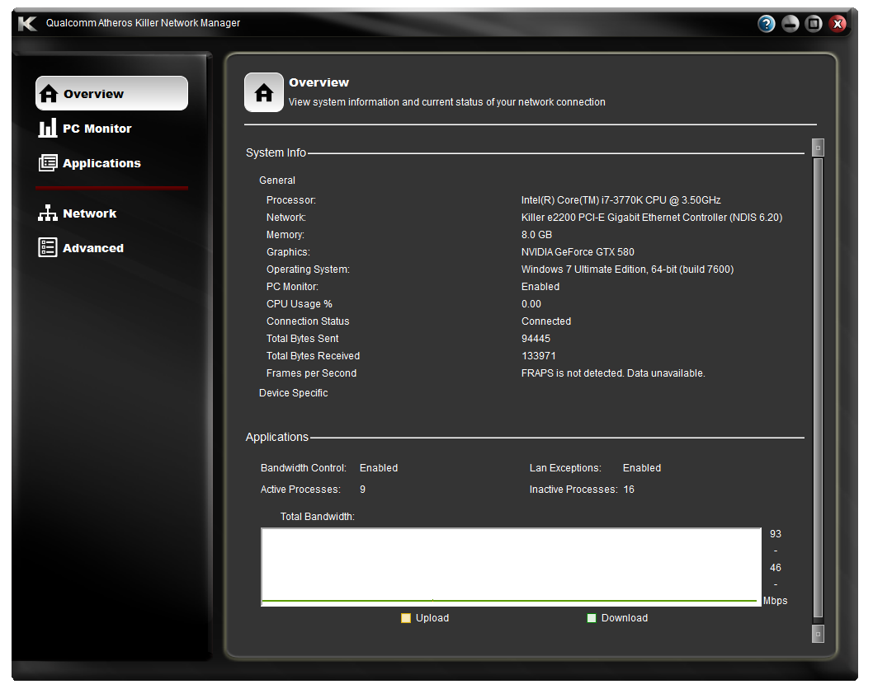Click the Operating System label
Image resolution: width=873 pixels, height=689 pixels.
tap(308, 270)
